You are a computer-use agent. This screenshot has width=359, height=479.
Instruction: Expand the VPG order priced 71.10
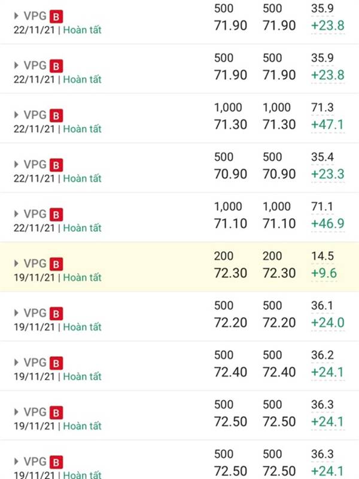pos(17,214)
